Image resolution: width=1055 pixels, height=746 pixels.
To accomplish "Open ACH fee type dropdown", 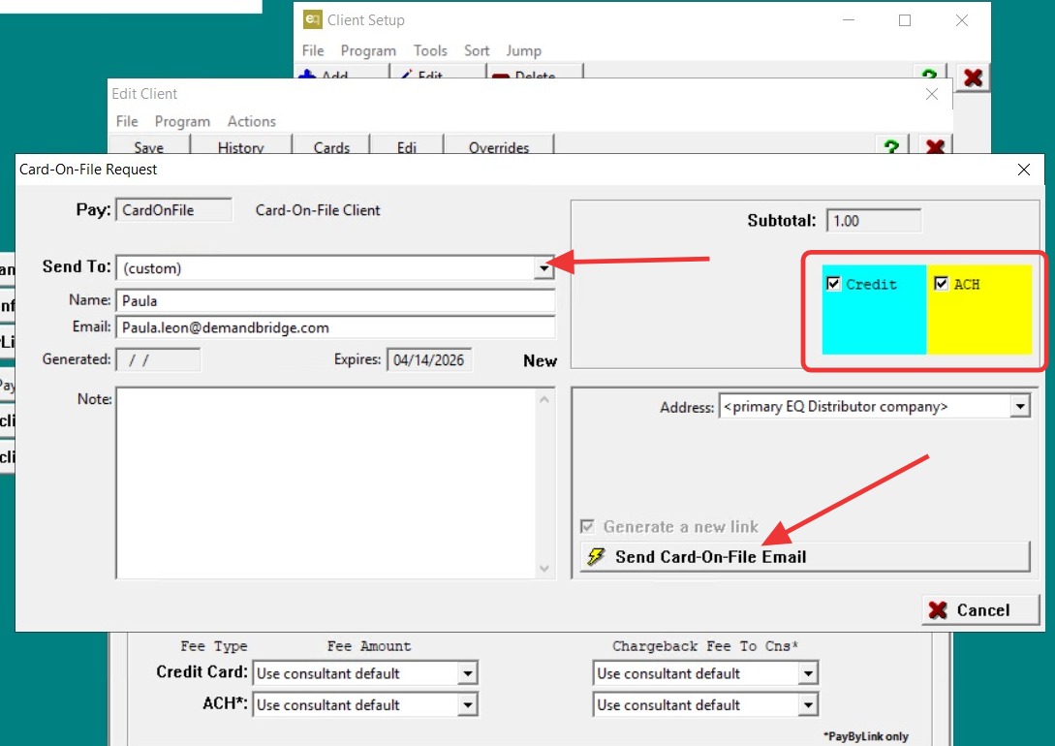I will [468, 705].
